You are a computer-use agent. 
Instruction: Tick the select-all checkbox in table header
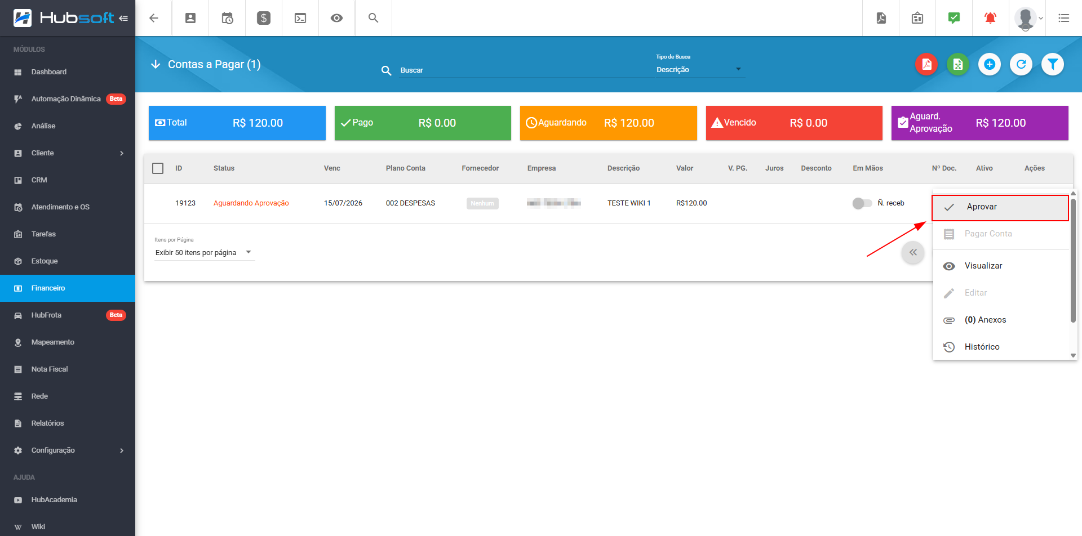[x=158, y=168]
